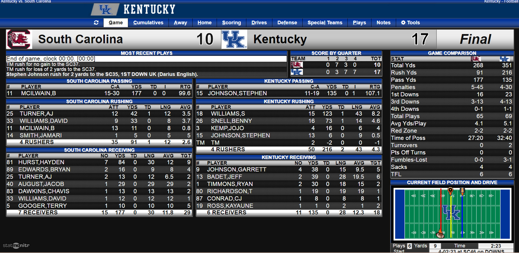Select the Special Teams tab

(325, 23)
